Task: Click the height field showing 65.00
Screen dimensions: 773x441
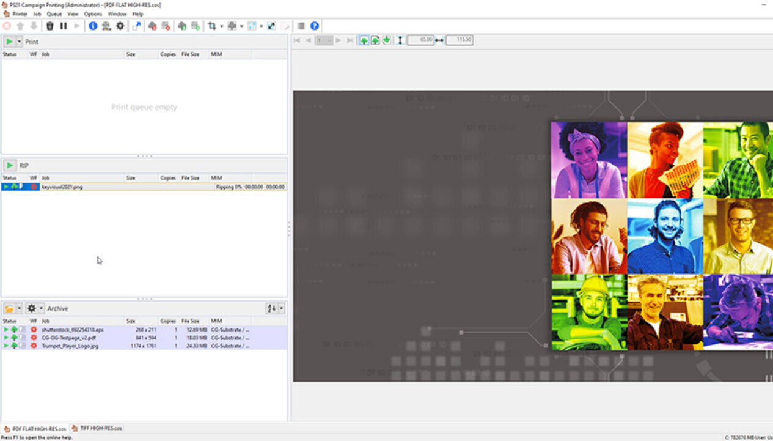Action: (x=420, y=40)
